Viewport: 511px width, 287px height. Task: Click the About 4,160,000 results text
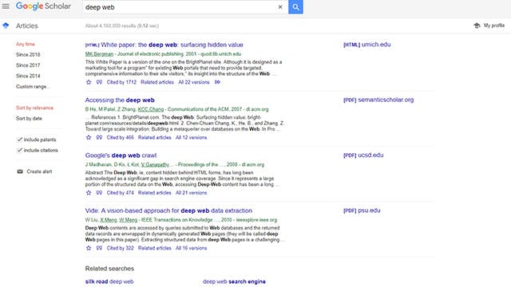[122, 26]
